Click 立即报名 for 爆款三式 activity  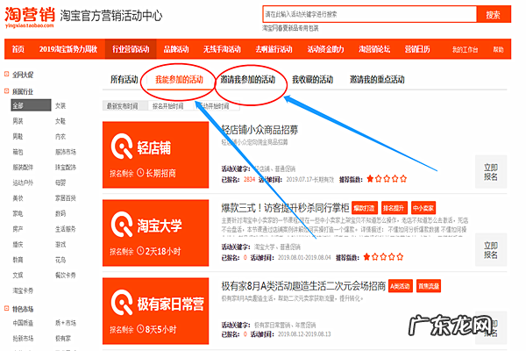point(491,249)
